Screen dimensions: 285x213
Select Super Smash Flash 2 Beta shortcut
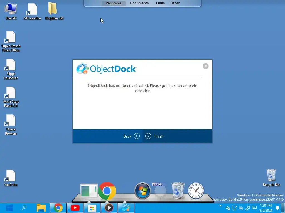(11, 42)
